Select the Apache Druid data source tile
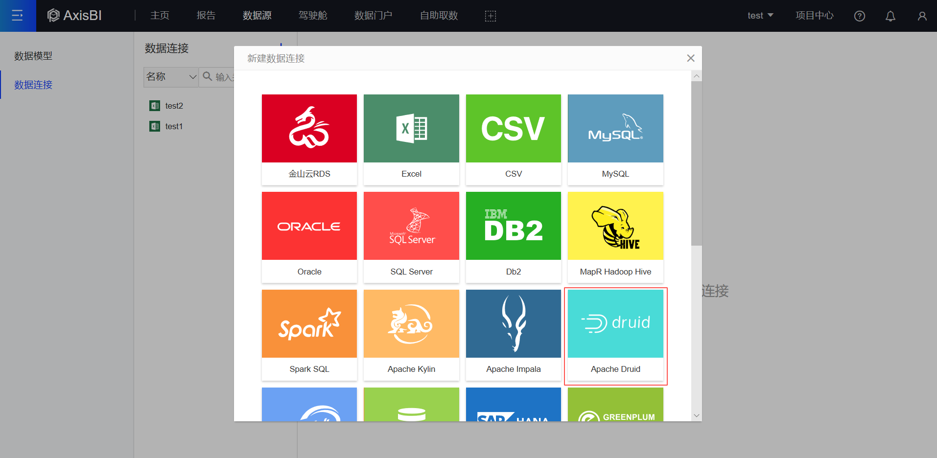Viewport: 937px width, 458px height. (x=615, y=335)
